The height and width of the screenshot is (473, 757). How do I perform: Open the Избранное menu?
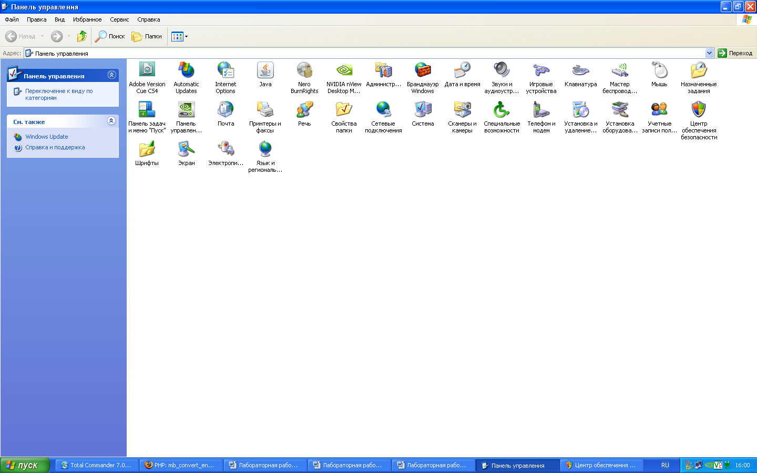[87, 19]
